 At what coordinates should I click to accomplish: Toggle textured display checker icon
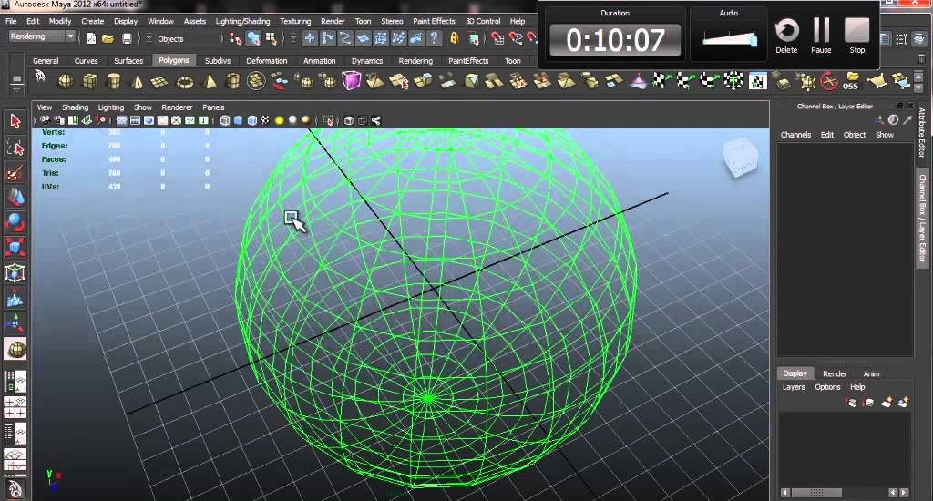265,120
